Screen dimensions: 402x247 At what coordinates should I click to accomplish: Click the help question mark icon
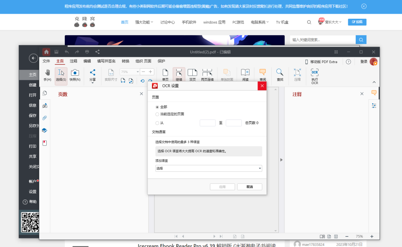pyautogui.click(x=348, y=62)
